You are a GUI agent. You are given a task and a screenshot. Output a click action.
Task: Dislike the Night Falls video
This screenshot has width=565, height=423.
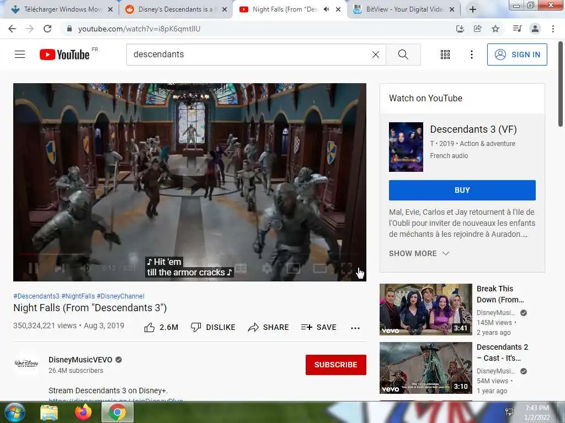(213, 327)
